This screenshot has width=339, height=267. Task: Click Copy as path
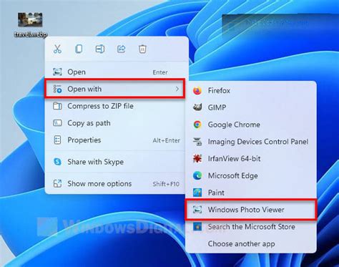coord(115,123)
